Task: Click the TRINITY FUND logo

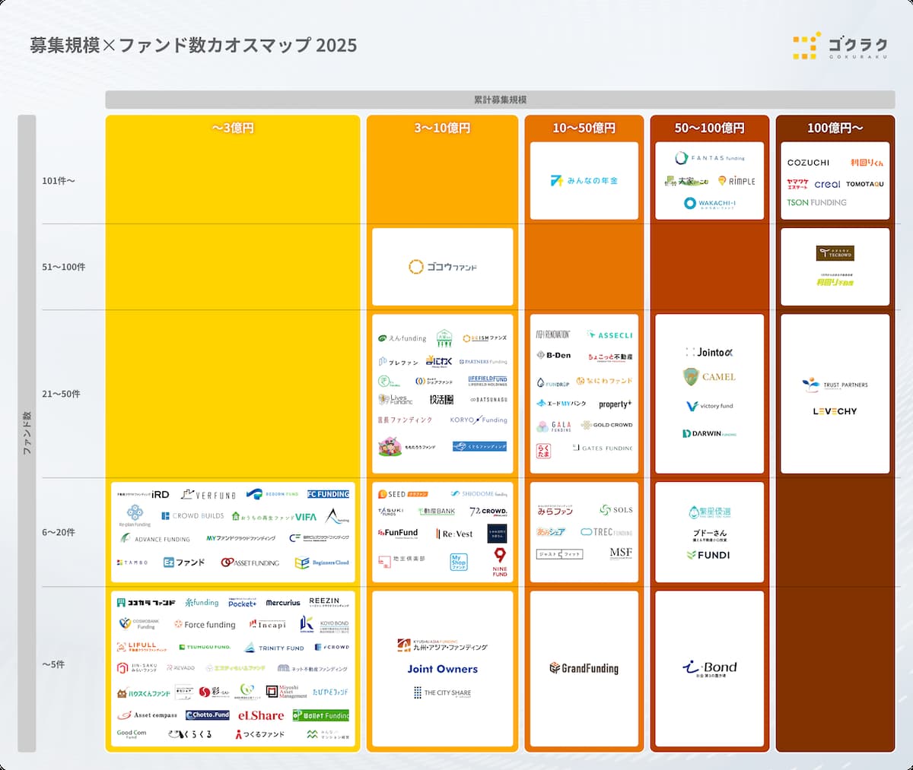Action: click(x=274, y=648)
